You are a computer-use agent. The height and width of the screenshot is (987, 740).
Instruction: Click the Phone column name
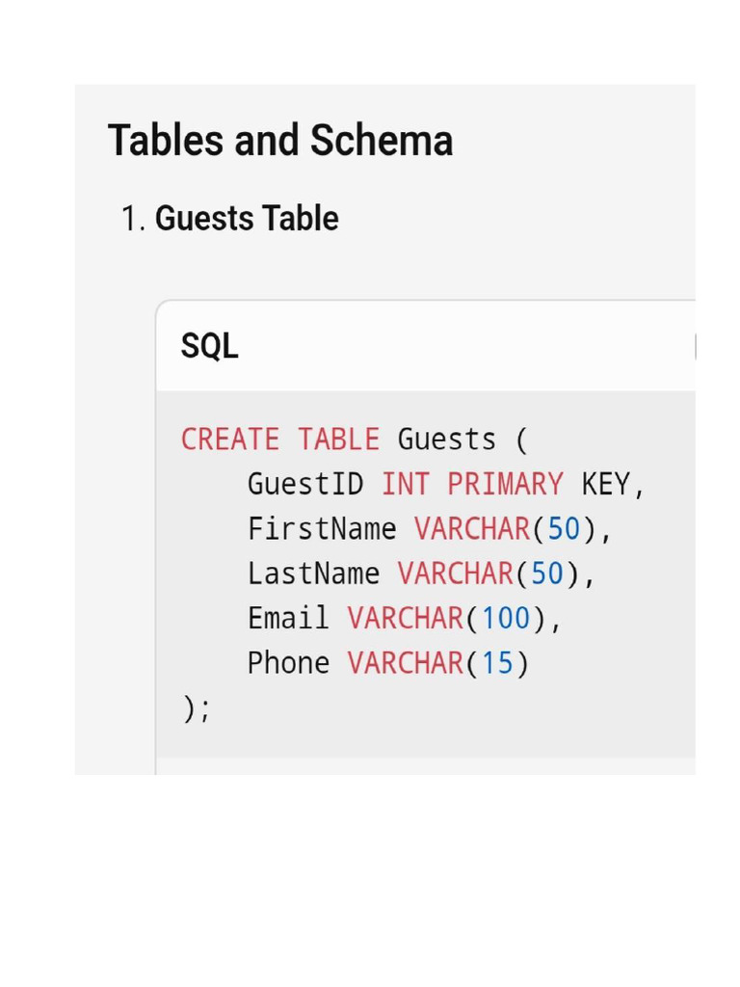tap(288, 663)
